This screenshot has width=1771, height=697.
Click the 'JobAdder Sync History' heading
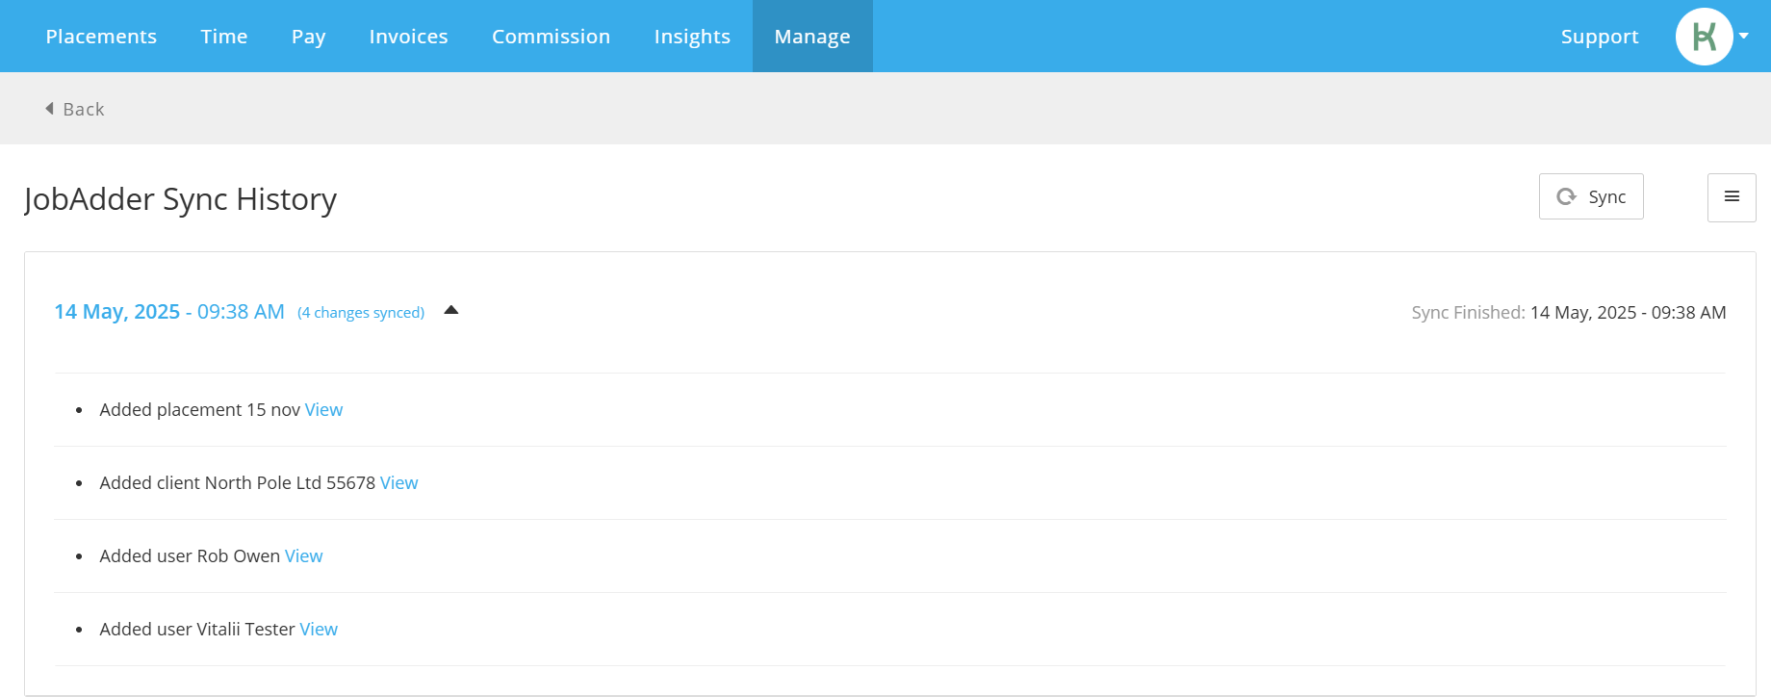pyautogui.click(x=181, y=199)
